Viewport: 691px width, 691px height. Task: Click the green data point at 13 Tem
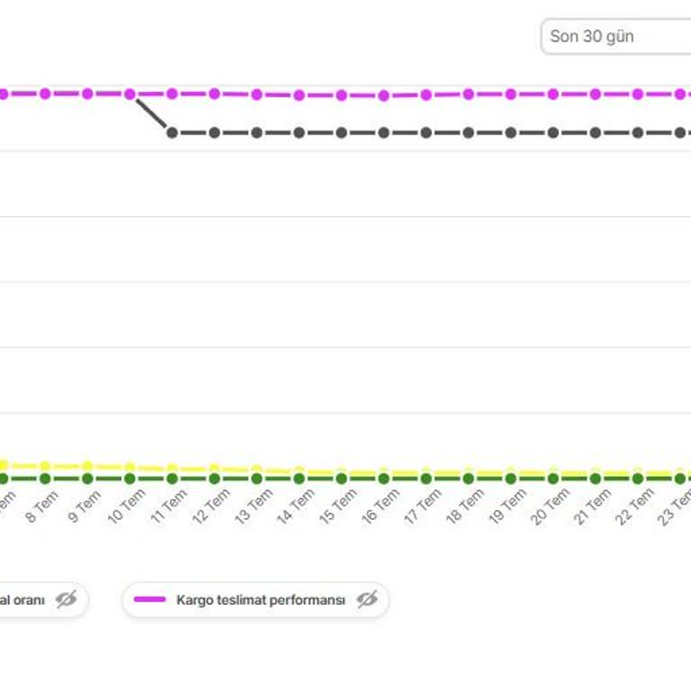256,479
